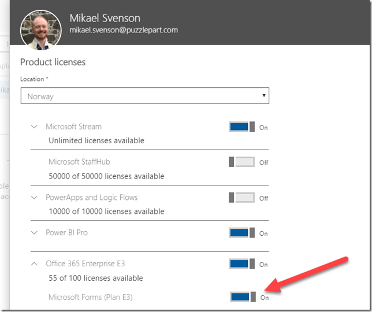Turn off Office 365 Enterprise E3 toggle
Image resolution: width=372 pixels, height=312 pixels.
[x=242, y=263]
